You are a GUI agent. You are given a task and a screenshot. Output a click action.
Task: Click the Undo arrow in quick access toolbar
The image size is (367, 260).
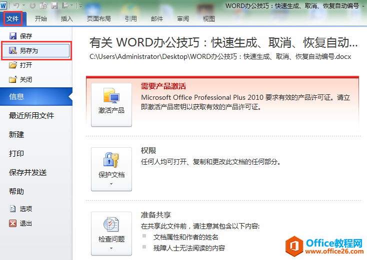[16, 5]
